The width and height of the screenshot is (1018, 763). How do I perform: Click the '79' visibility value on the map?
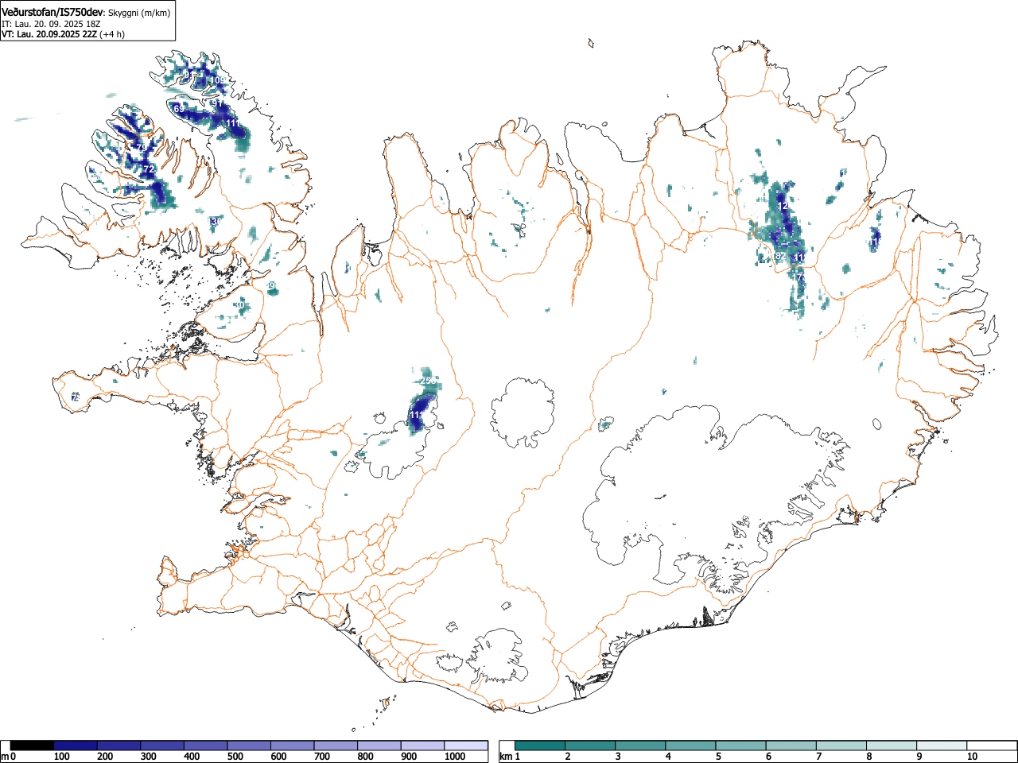[142, 148]
